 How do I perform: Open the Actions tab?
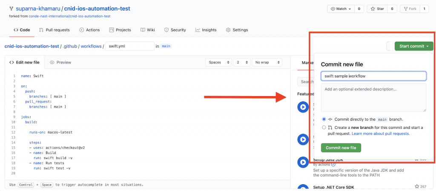tap(89, 30)
